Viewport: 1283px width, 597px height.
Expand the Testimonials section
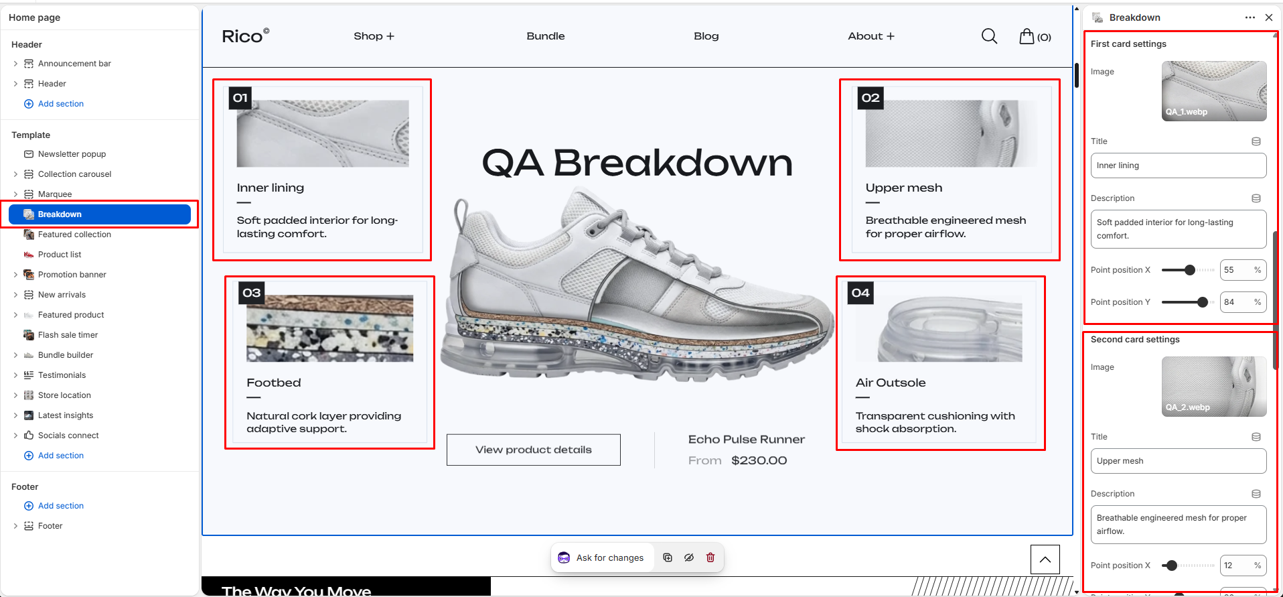(15, 375)
